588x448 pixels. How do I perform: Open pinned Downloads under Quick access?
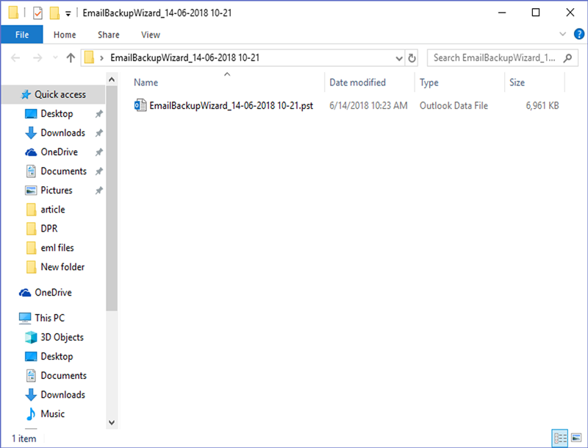62,133
